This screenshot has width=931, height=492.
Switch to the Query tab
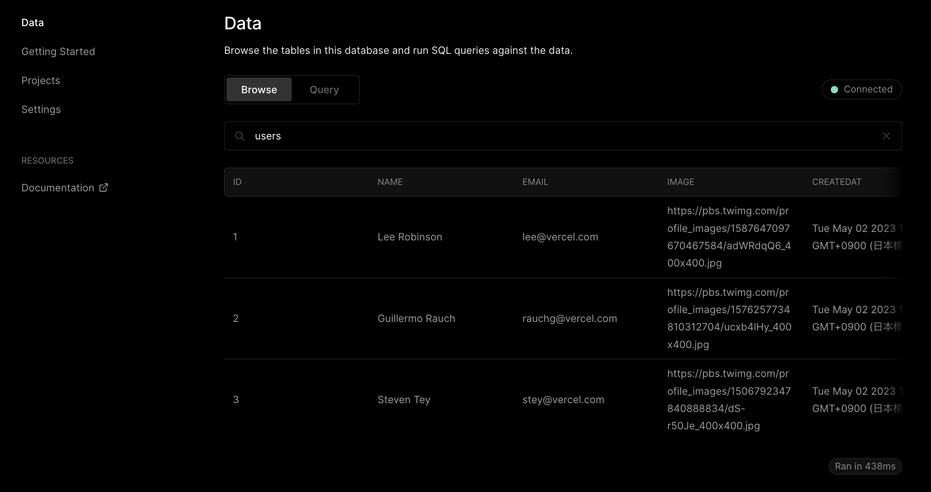point(324,90)
